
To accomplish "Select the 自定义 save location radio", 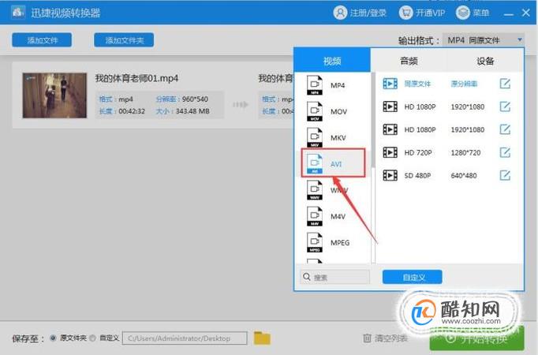I will pos(92,338).
